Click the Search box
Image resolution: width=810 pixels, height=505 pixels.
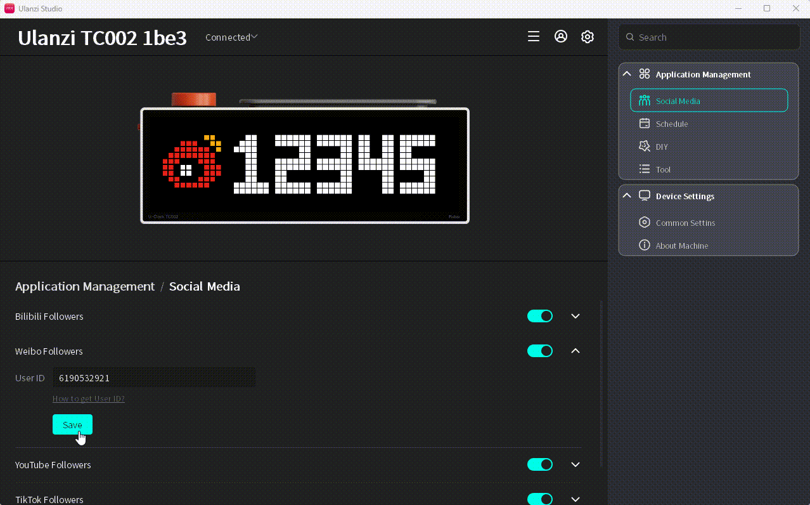[709, 37]
